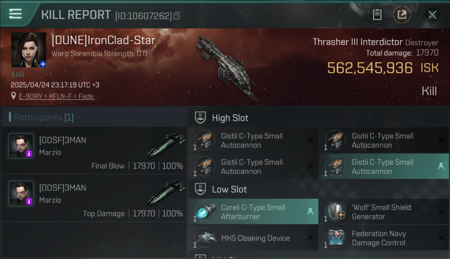Click Federation Navy Damage Control icon
The height and width of the screenshot is (259, 450).
(x=336, y=238)
